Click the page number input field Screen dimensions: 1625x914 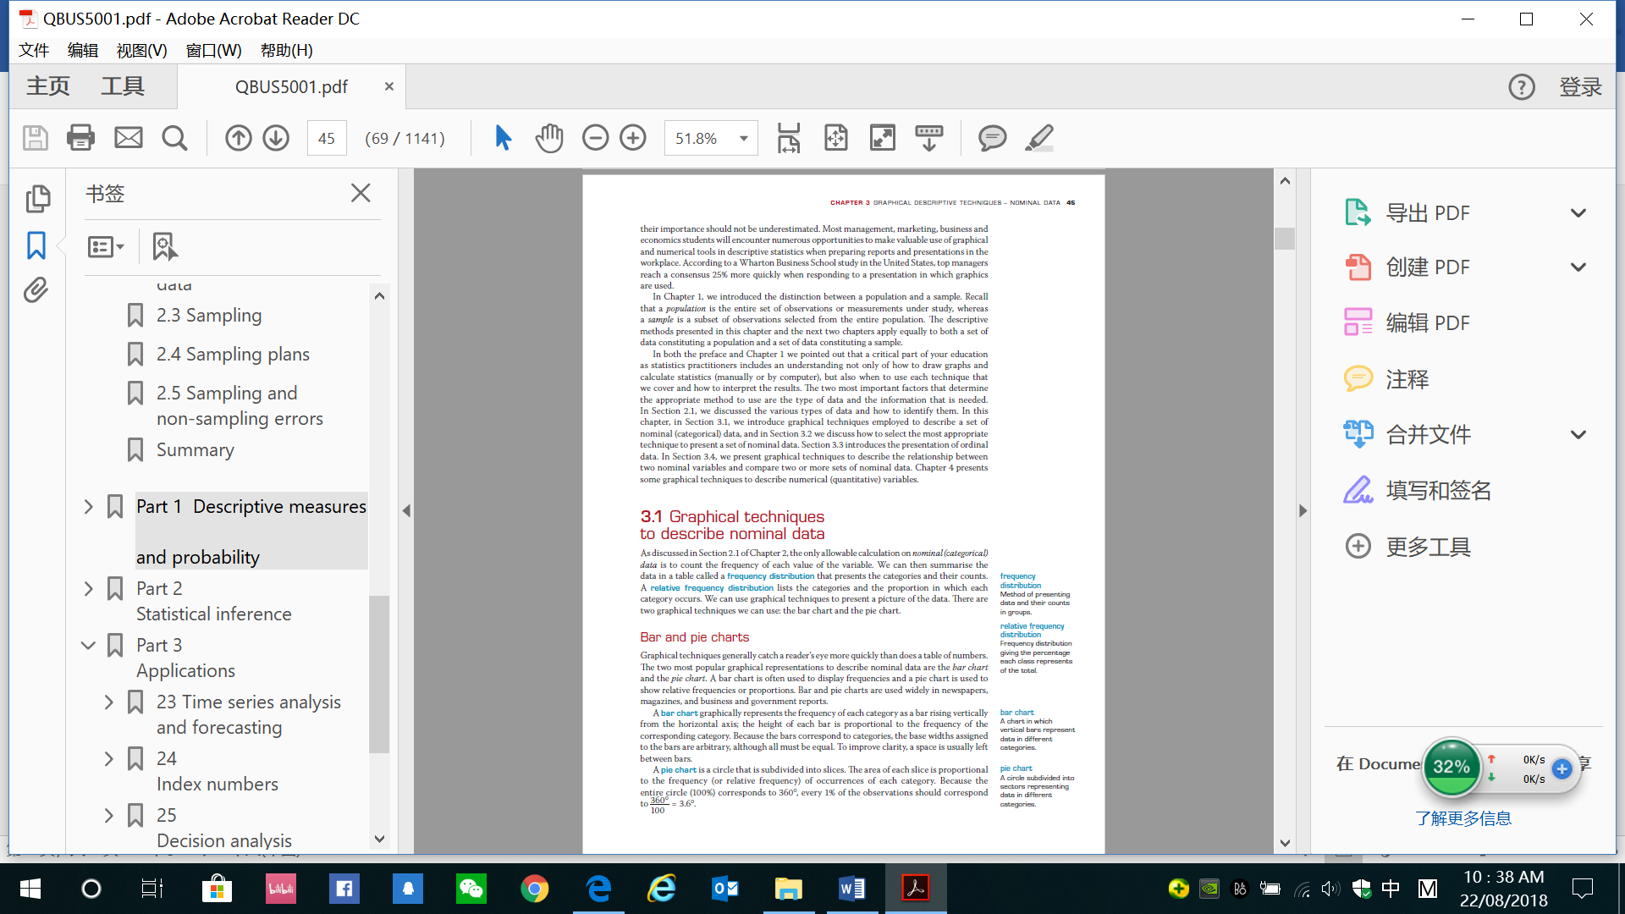[x=327, y=139]
